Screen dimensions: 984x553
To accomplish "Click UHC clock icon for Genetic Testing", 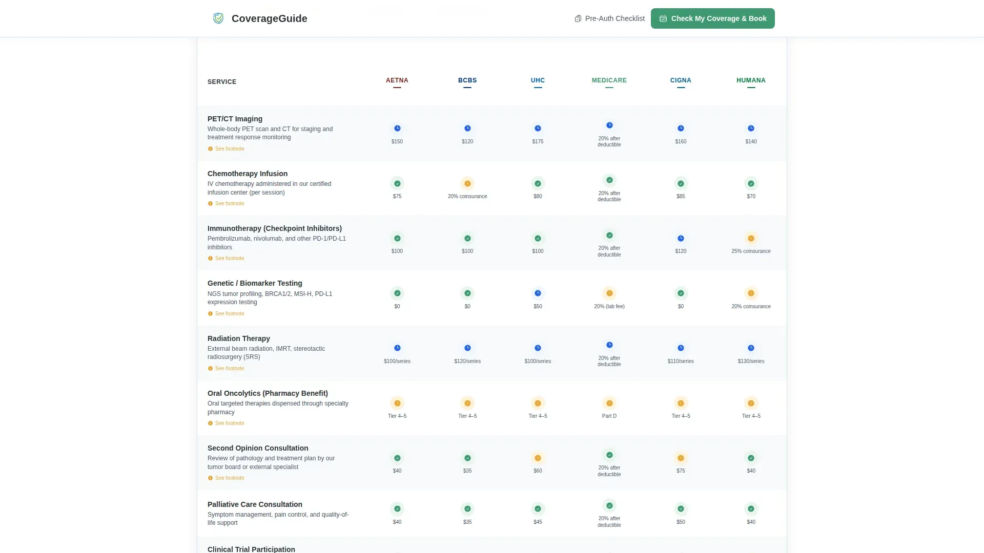I will [x=538, y=293].
